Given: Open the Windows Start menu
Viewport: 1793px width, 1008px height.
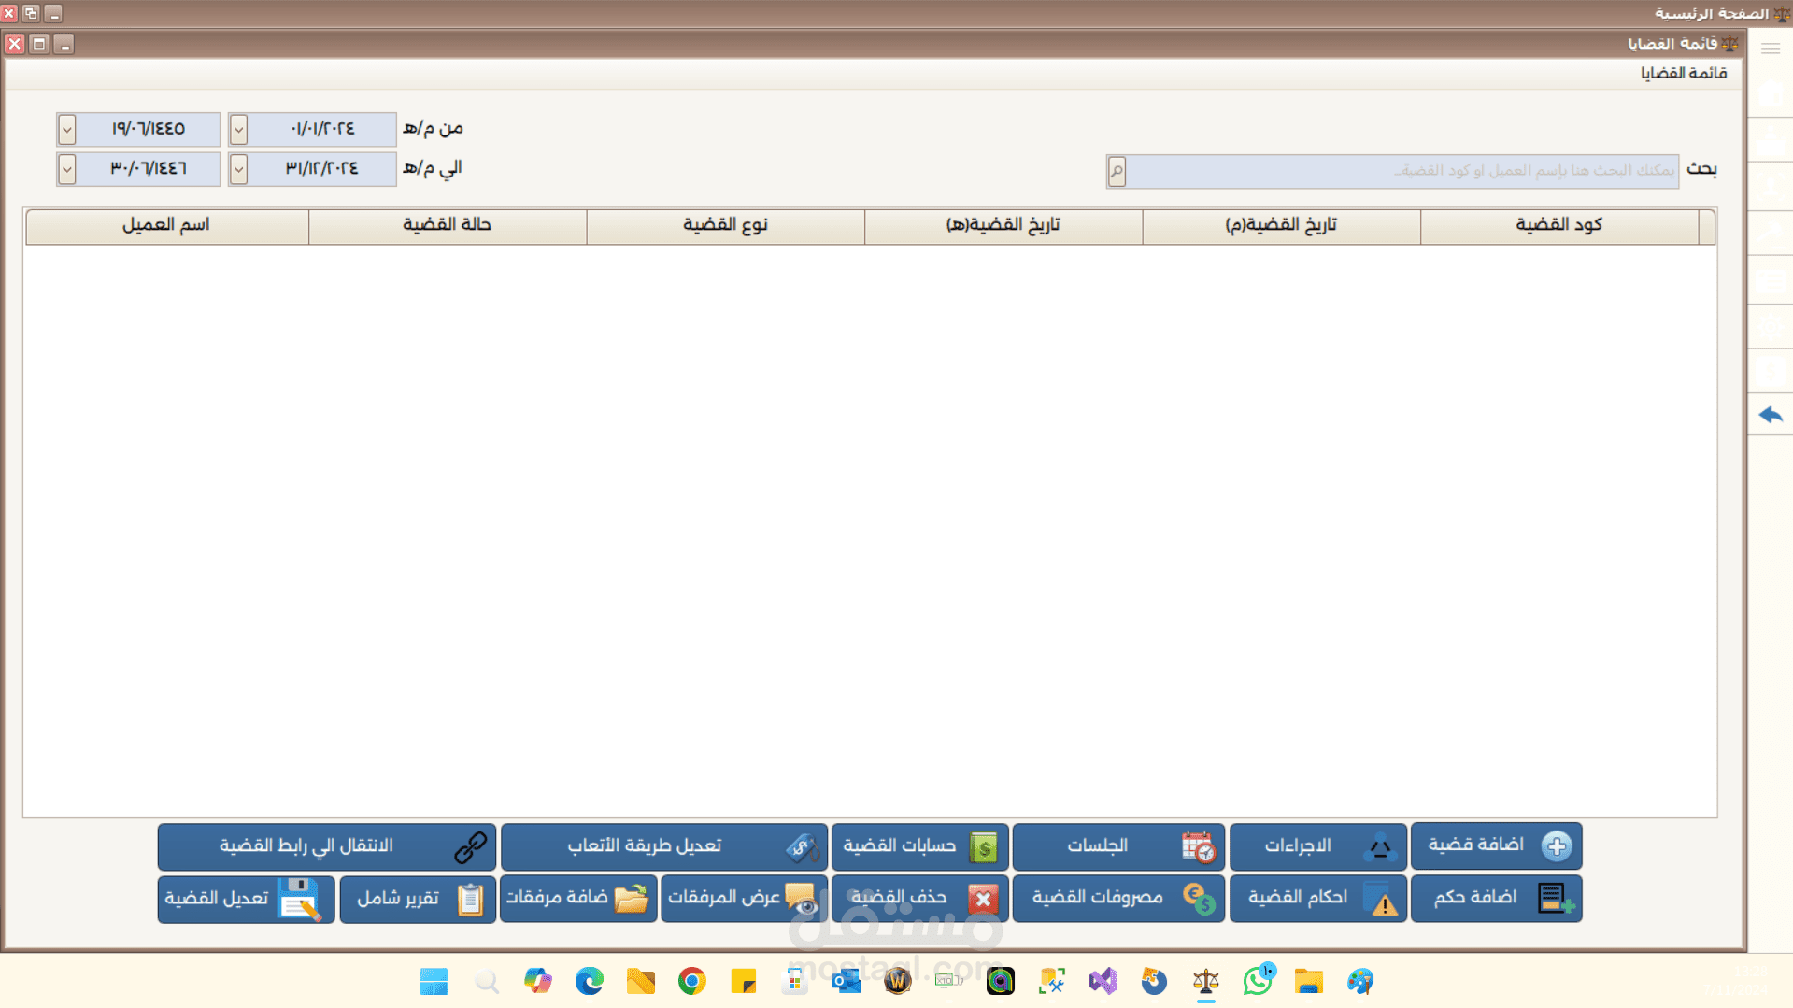Looking at the screenshot, I should pyautogui.click(x=434, y=981).
